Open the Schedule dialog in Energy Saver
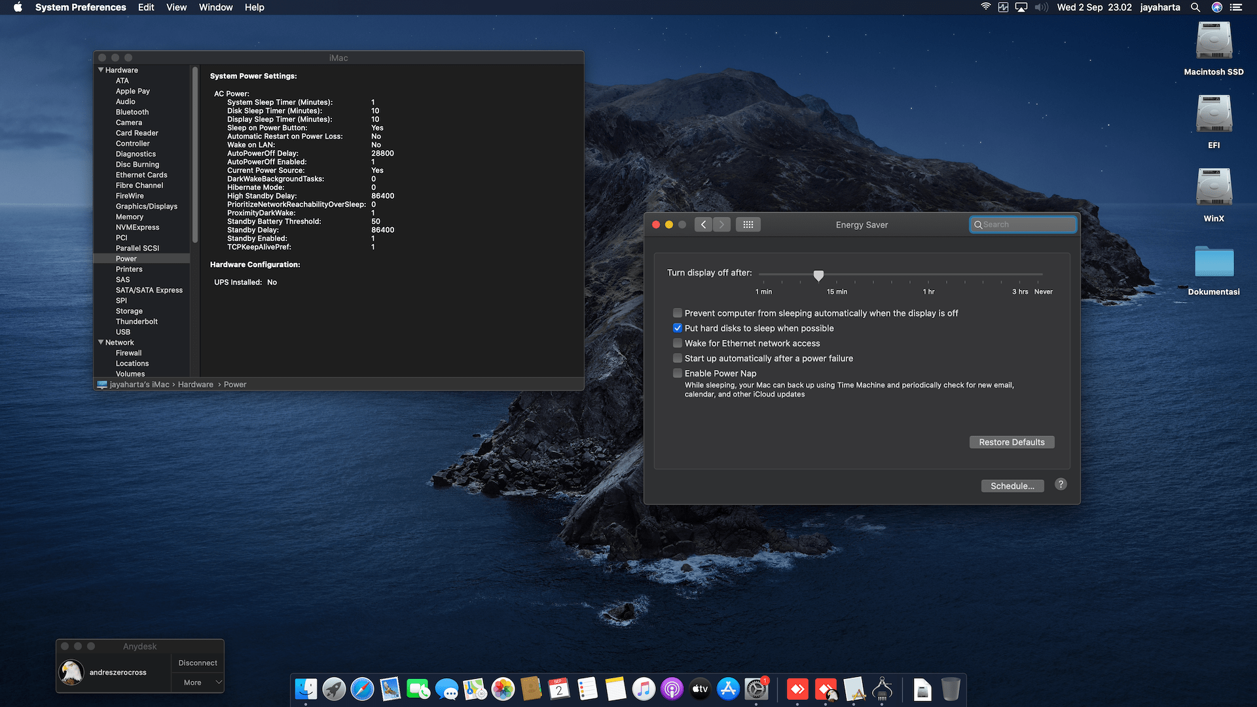This screenshot has height=707, width=1257. (1012, 486)
